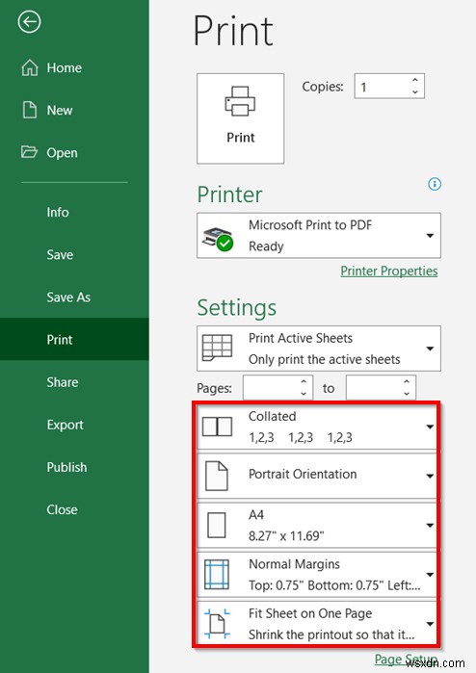Increase the Copies count with up arrow

tap(415, 80)
